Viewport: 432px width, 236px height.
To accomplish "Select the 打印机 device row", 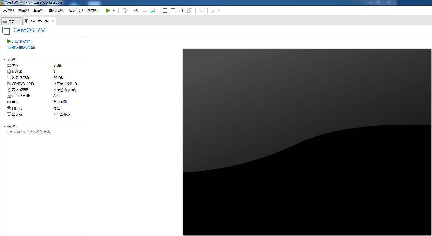I will [43, 108].
